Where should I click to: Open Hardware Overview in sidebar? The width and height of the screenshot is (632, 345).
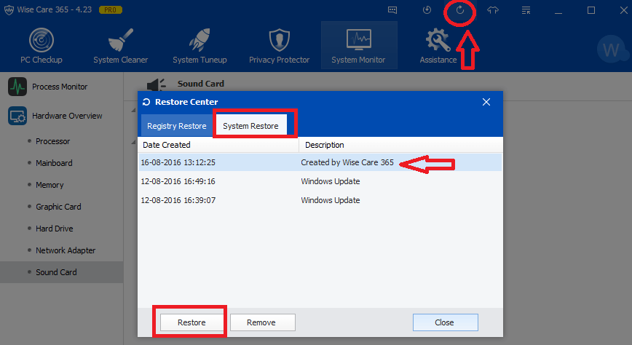click(55, 116)
